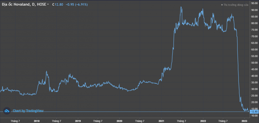Click the market closed status dot
The width and height of the screenshot is (259, 123).
tap(222, 5)
